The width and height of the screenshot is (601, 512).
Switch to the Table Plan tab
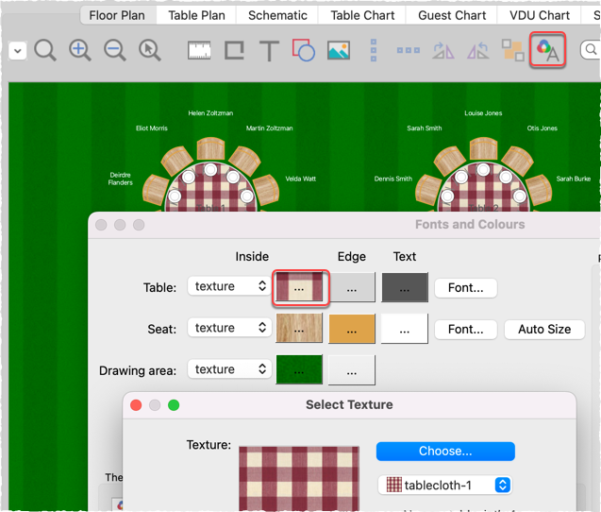pyautogui.click(x=196, y=15)
